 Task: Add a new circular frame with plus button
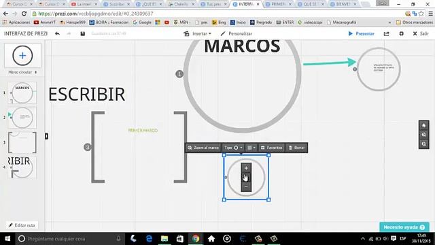(22, 56)
